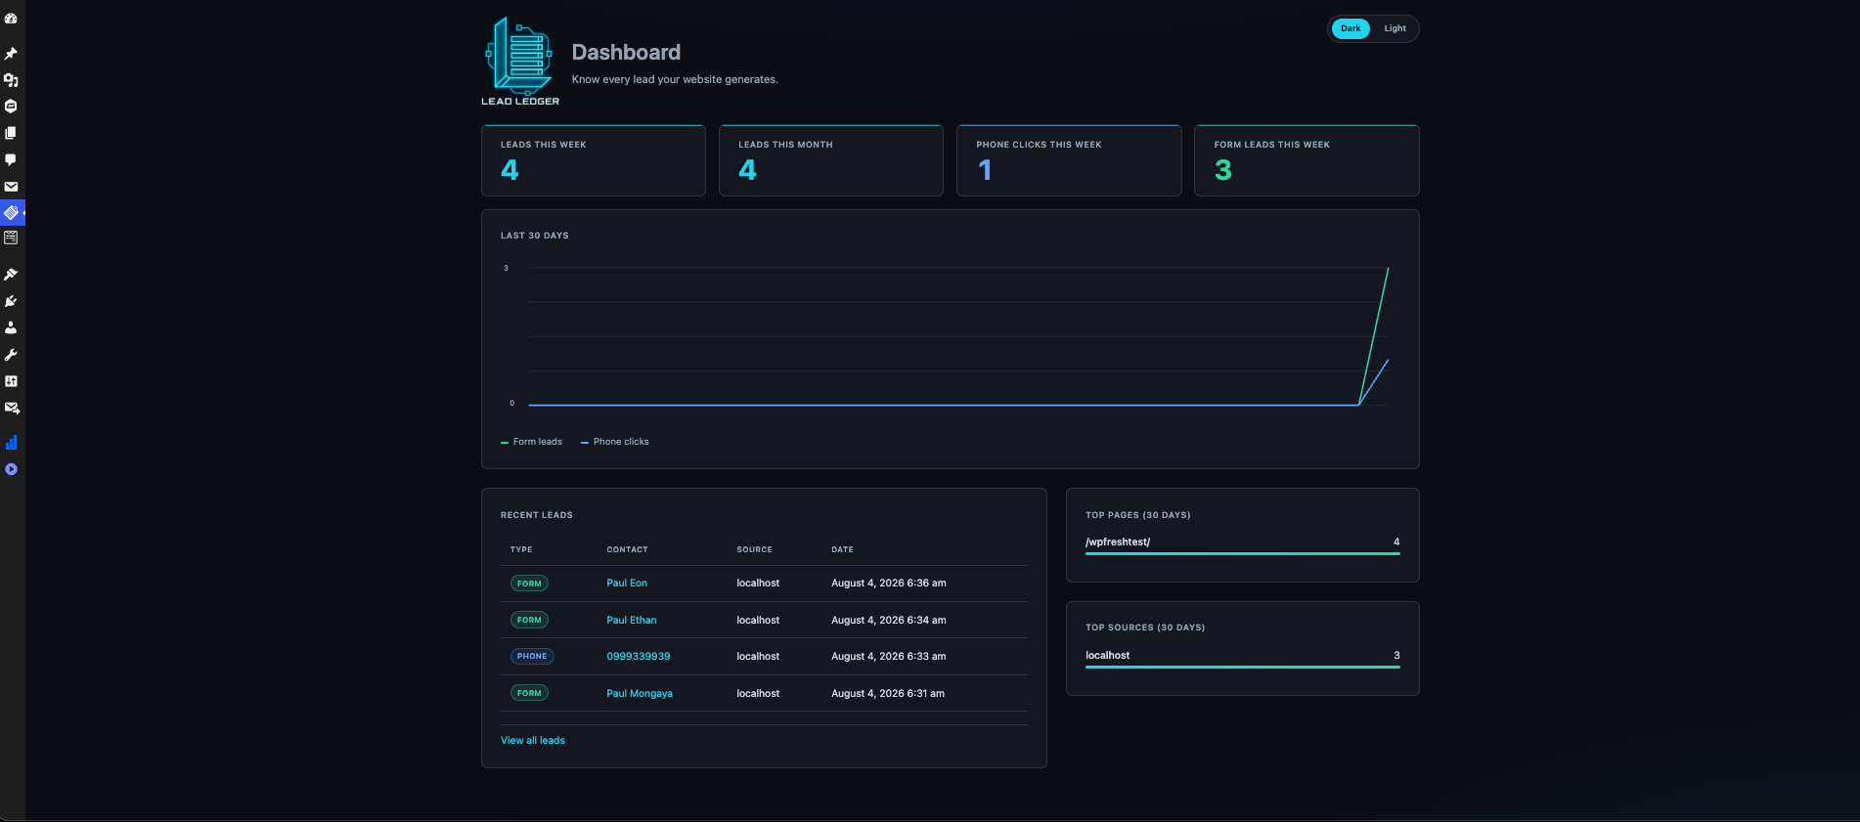The image size is (1860, 822).
Task: Click the August 4, 2026 6:31 am date
Action: [888, 694]
